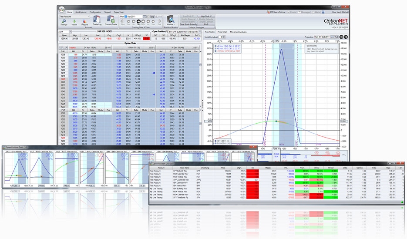Edit the Projection date field
This screenshot has height=239, width=407.
[322, 37]
